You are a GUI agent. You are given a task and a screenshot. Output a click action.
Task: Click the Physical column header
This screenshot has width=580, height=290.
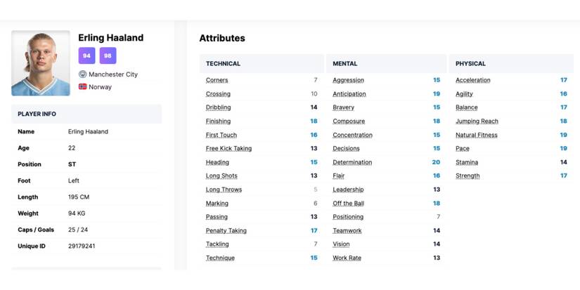[x=470, y=64]
